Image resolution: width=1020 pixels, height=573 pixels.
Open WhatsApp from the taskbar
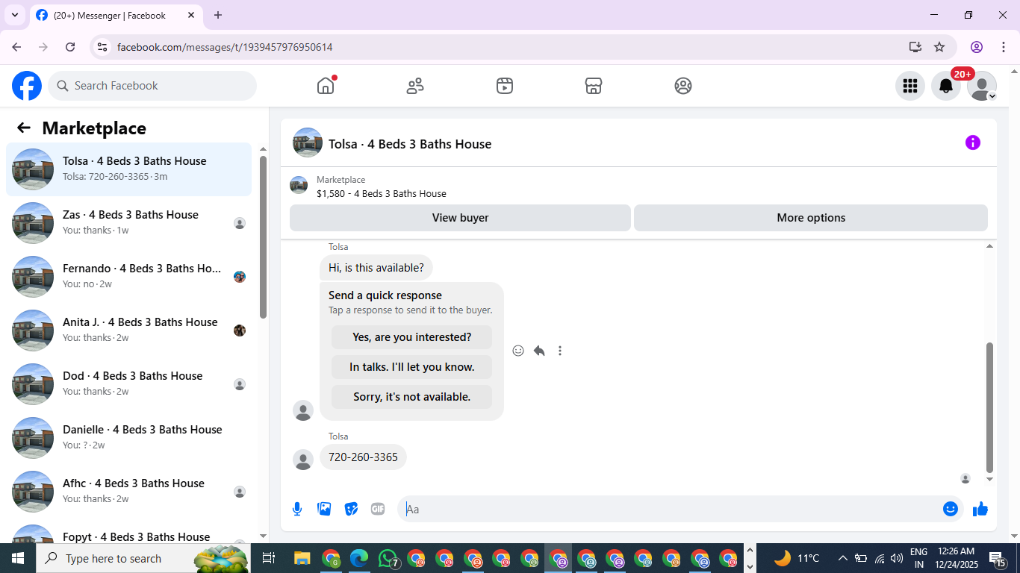tap(388, 558)
